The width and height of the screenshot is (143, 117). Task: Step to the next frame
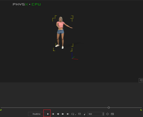(63, 114)
